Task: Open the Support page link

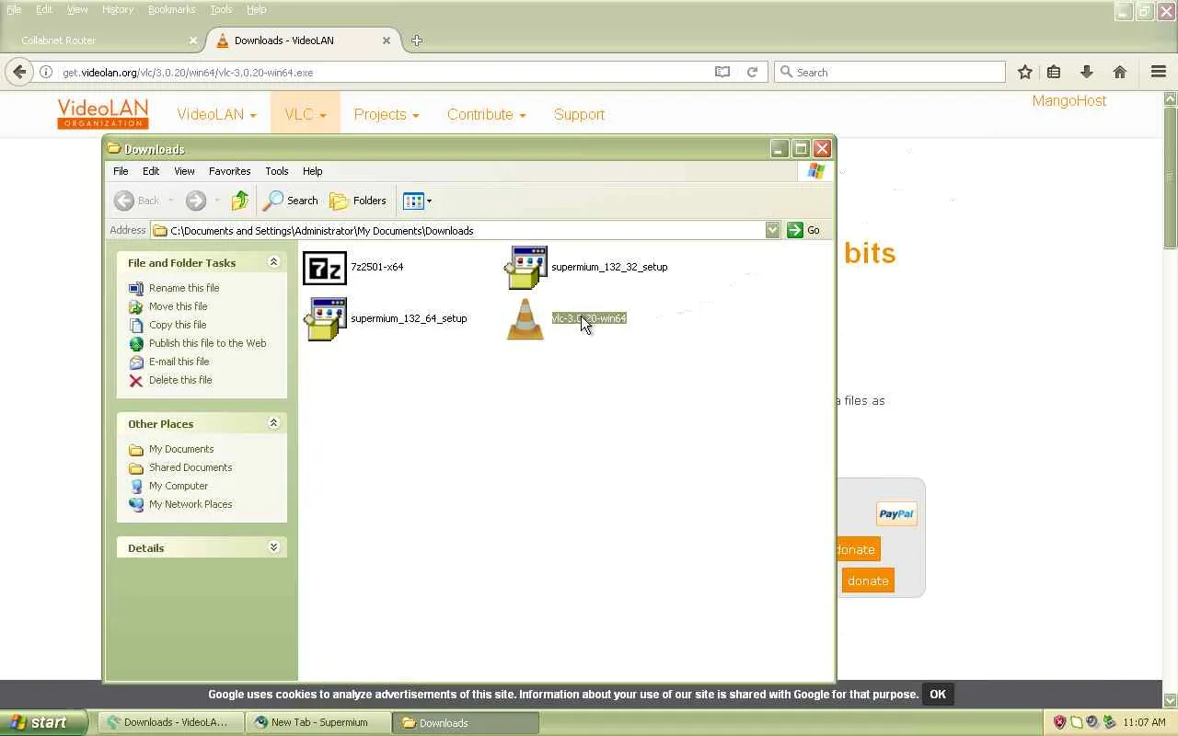Action: pyautogui.click(x=579, y=114)
